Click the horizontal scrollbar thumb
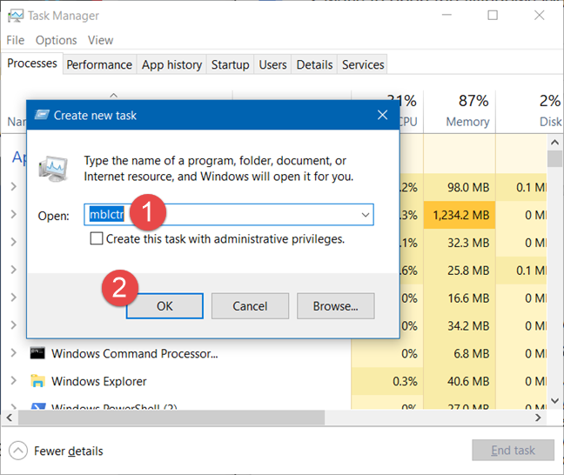564x475 pixels. [171, 418]
